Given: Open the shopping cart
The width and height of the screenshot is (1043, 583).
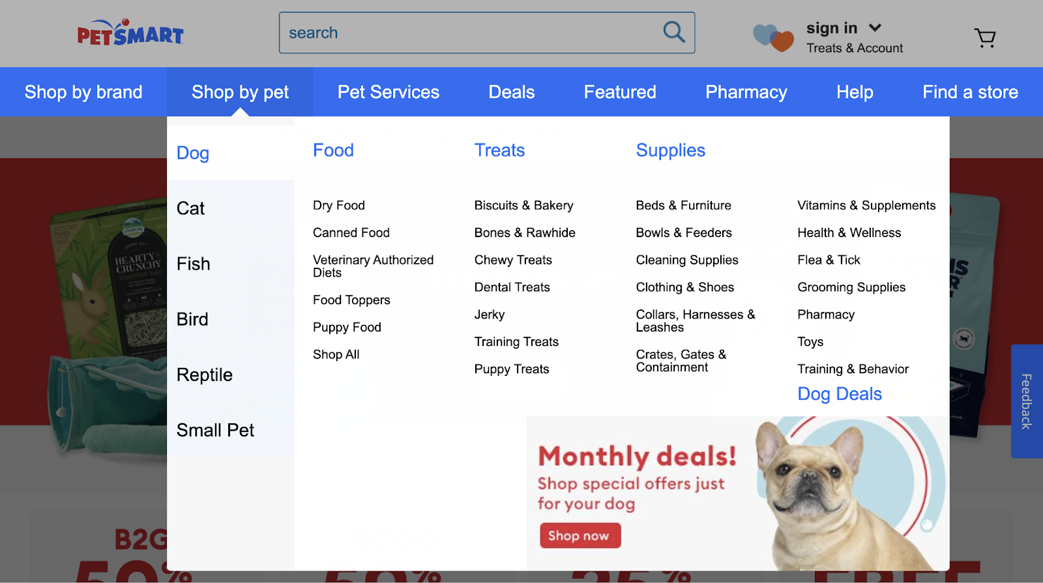Looking at the screenshot, I should pyautogui.click(x=986, y=38).
